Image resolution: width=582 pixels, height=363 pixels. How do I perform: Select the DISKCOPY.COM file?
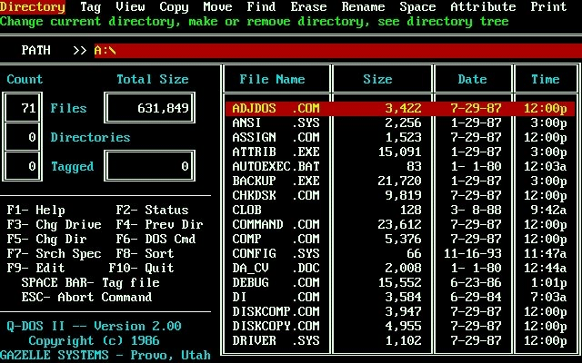(x=400, y=326)
